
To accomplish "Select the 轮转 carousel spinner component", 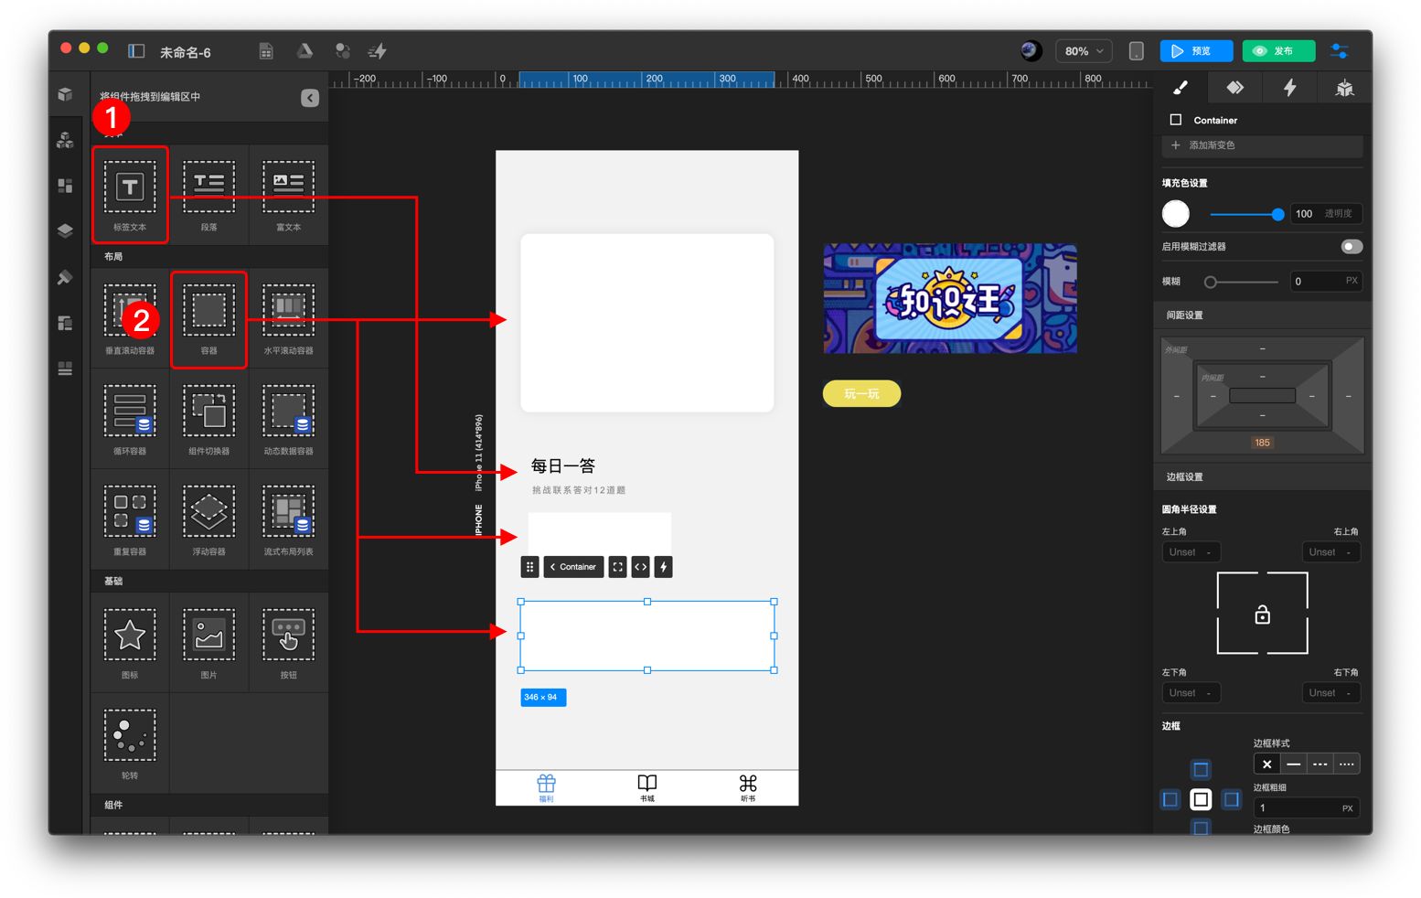I will (130, 743).
